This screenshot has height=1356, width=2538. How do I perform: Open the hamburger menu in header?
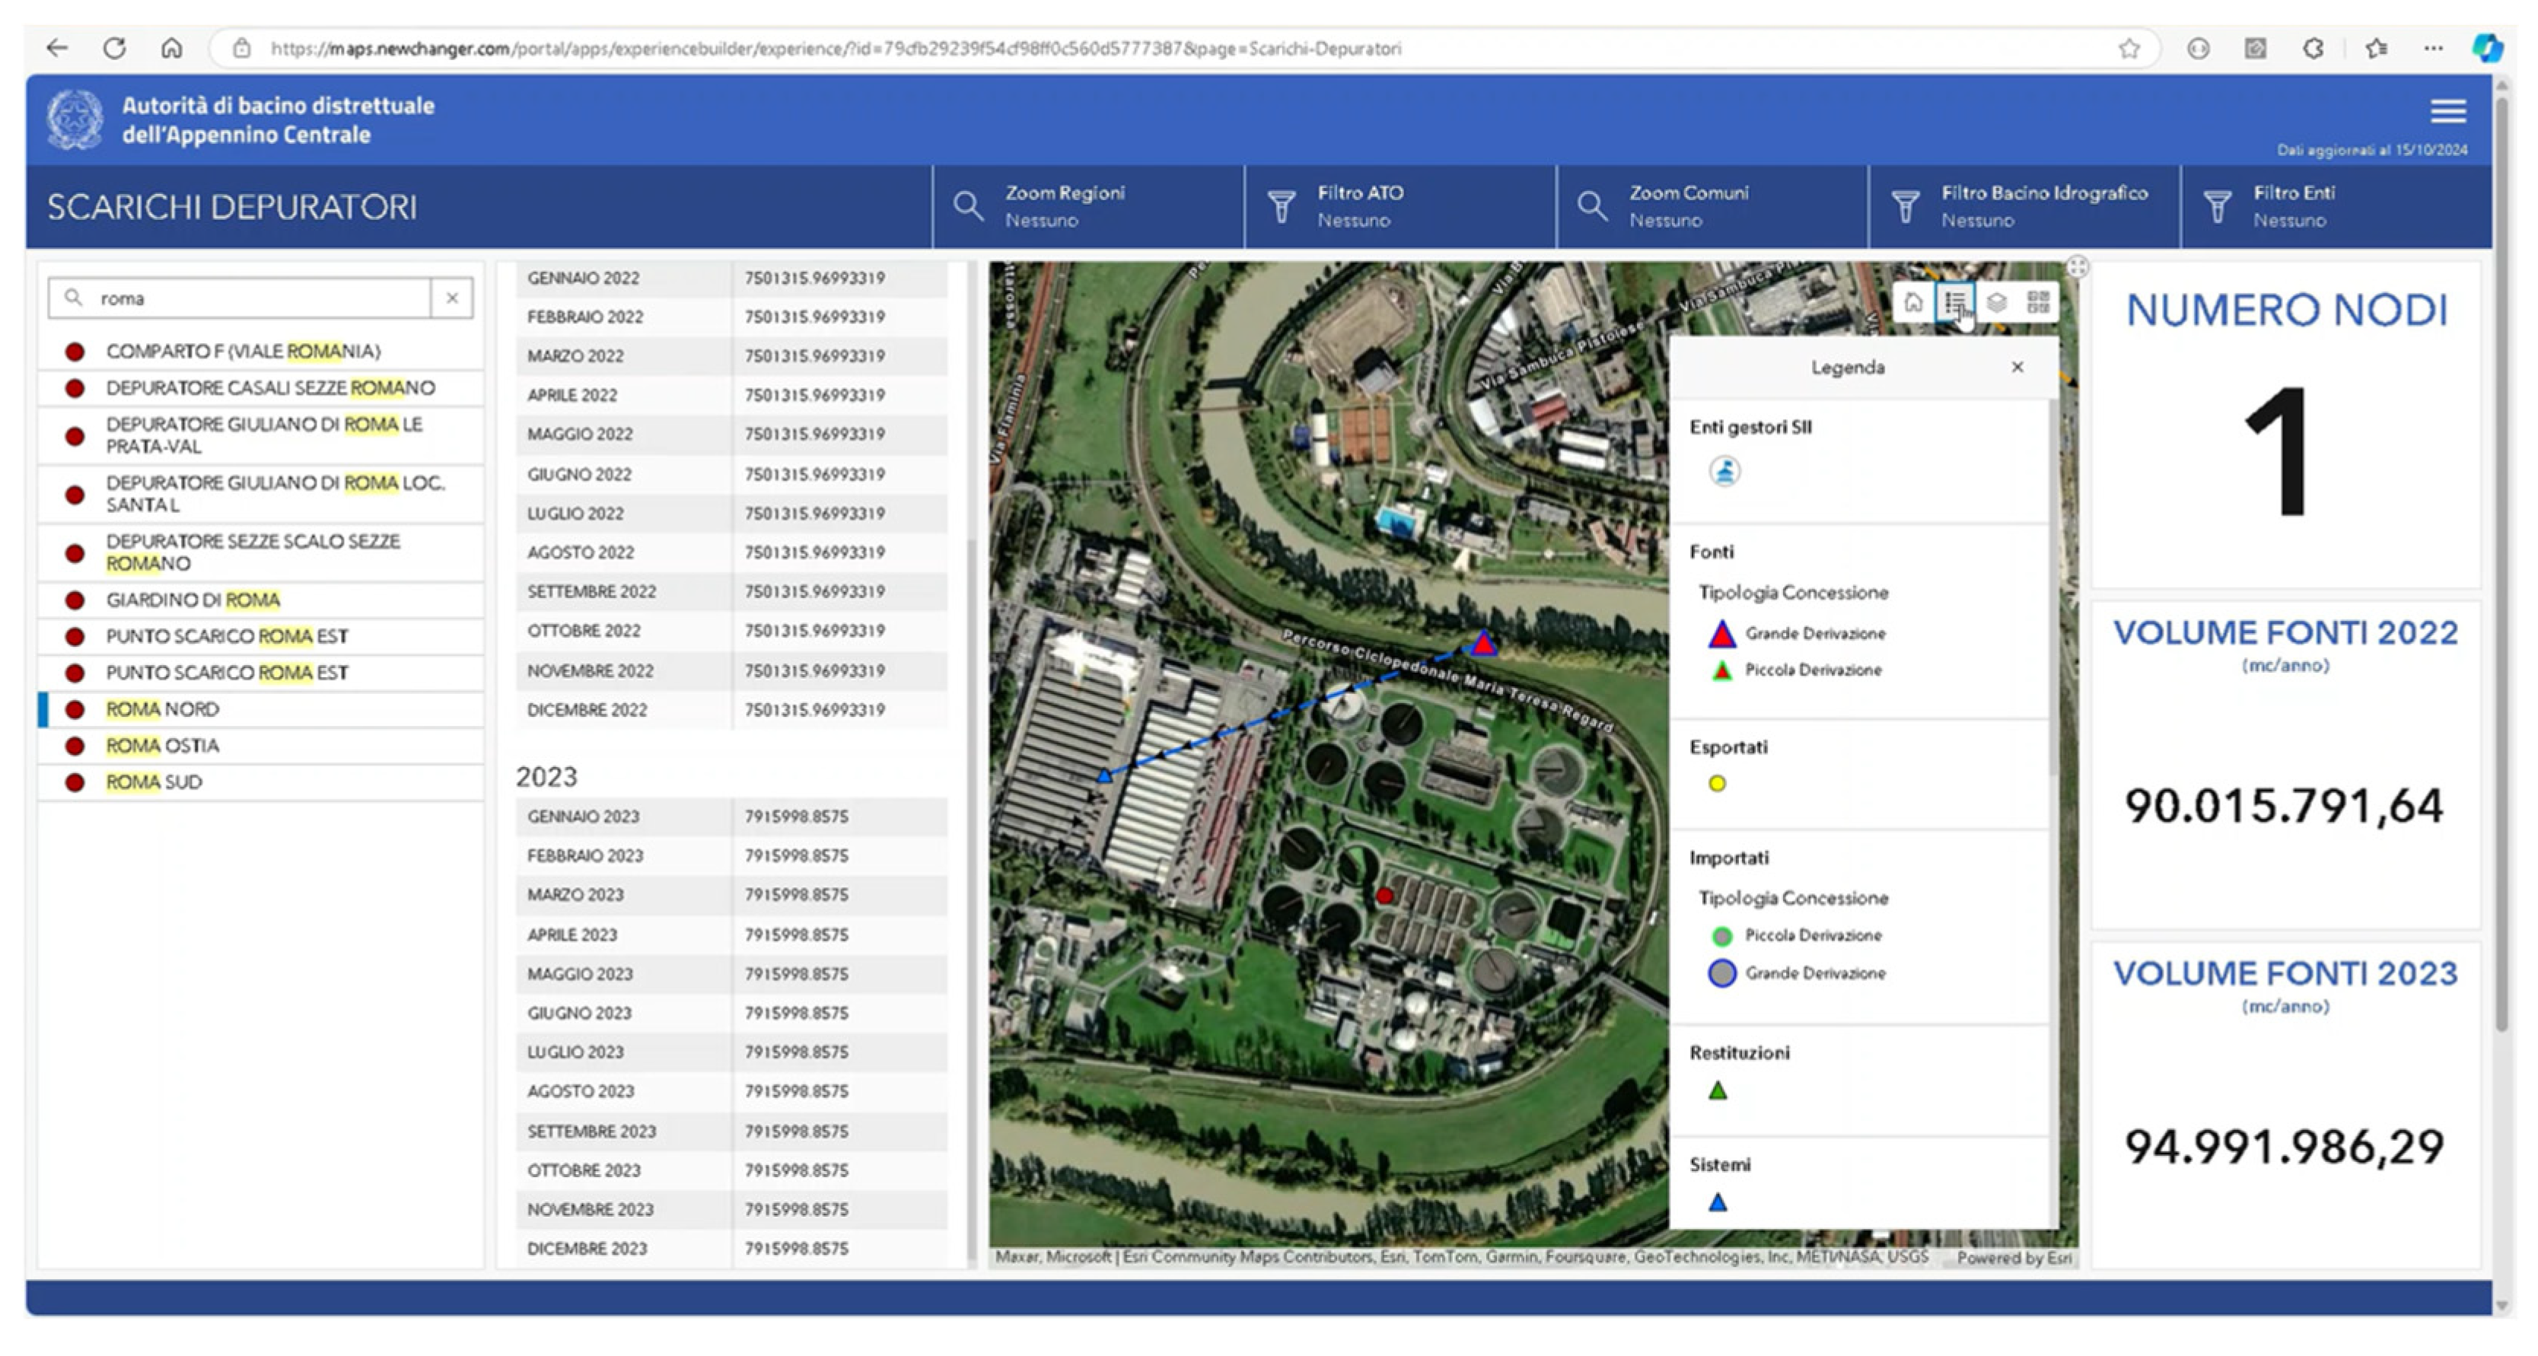2448,111
